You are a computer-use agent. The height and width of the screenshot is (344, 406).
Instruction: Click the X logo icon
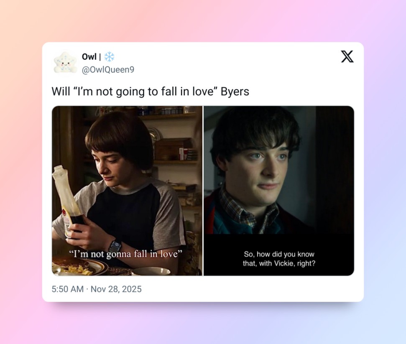tap(347, 56)
